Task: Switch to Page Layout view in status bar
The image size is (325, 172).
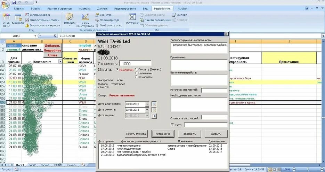Action: coord(275,170)
